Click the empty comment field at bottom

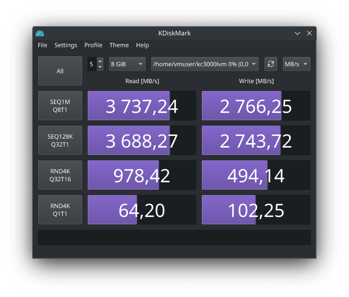[174, 238]
